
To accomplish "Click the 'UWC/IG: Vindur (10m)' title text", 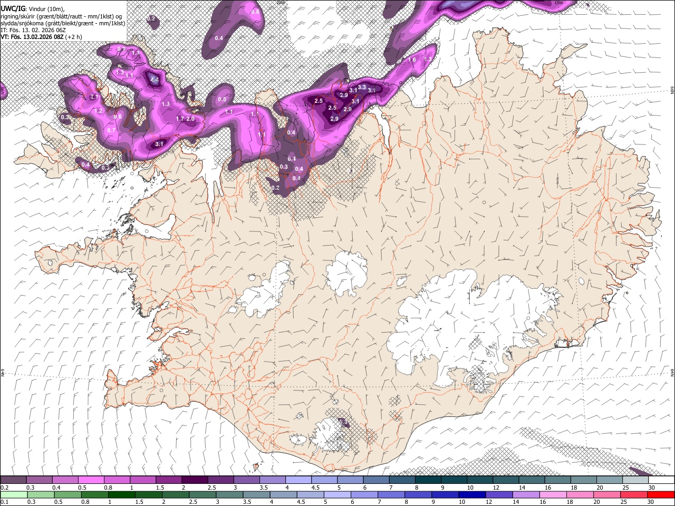I will pos(33,9).
